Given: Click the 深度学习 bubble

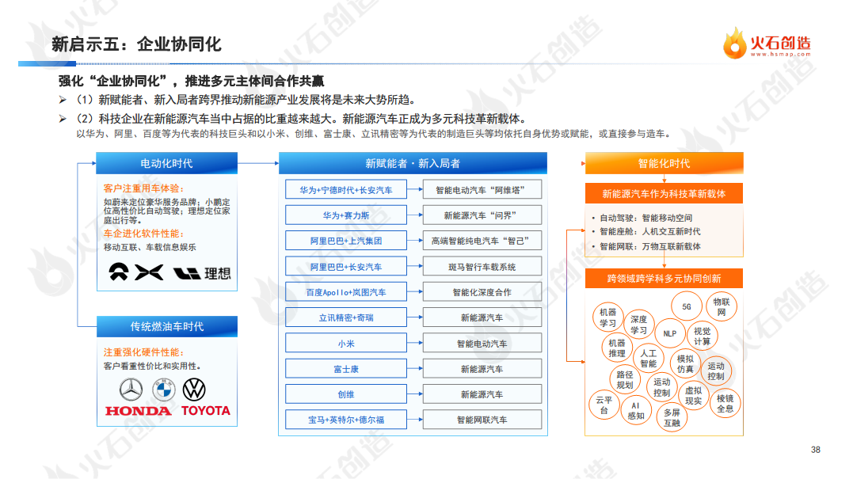Looking at the screenshot, I should point(638,325).
